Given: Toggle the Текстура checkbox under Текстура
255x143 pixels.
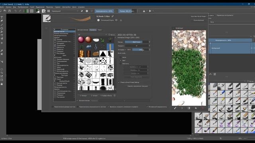Looking at the screenshot, I should (55, 77).
